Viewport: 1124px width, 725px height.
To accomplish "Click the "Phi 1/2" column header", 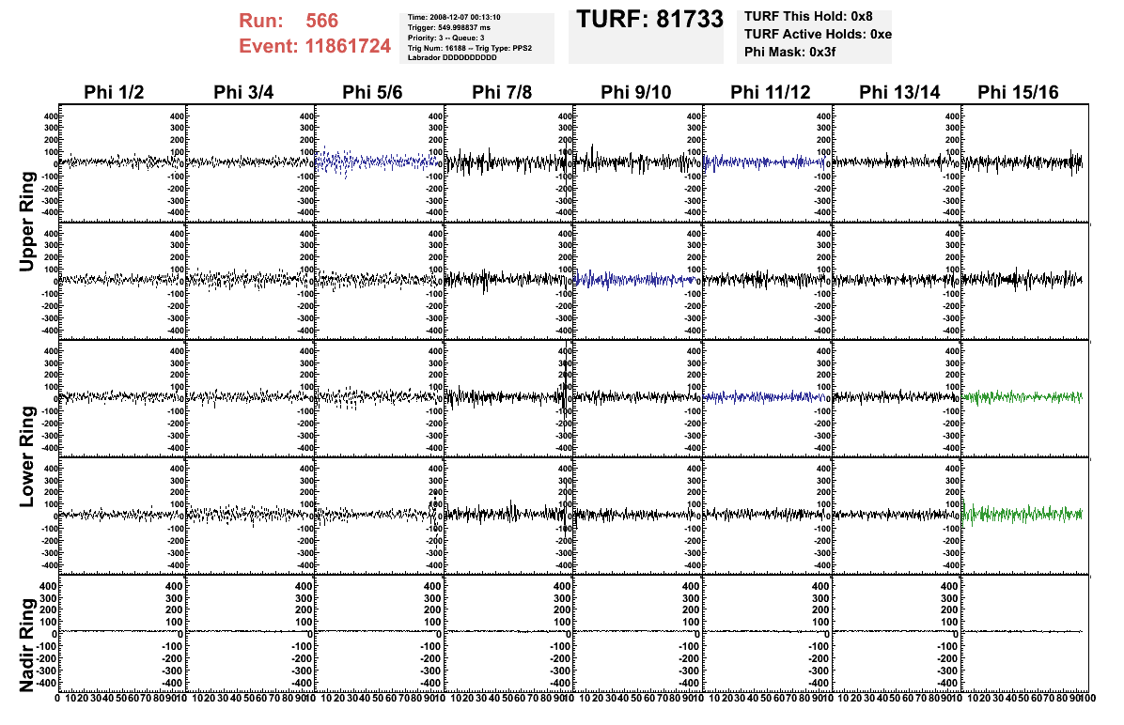I will coord(114,92).
